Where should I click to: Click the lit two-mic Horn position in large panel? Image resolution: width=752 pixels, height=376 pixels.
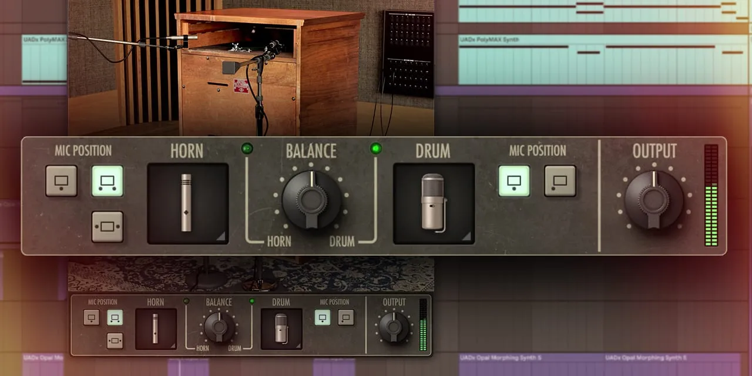point(108,181)
